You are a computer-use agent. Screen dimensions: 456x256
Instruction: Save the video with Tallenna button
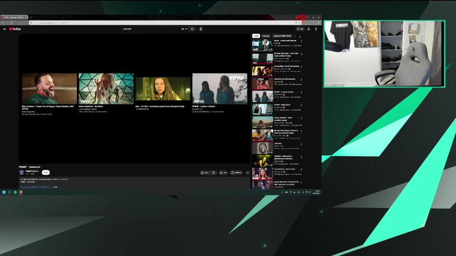pyautogui.click(x=236, y=173)
